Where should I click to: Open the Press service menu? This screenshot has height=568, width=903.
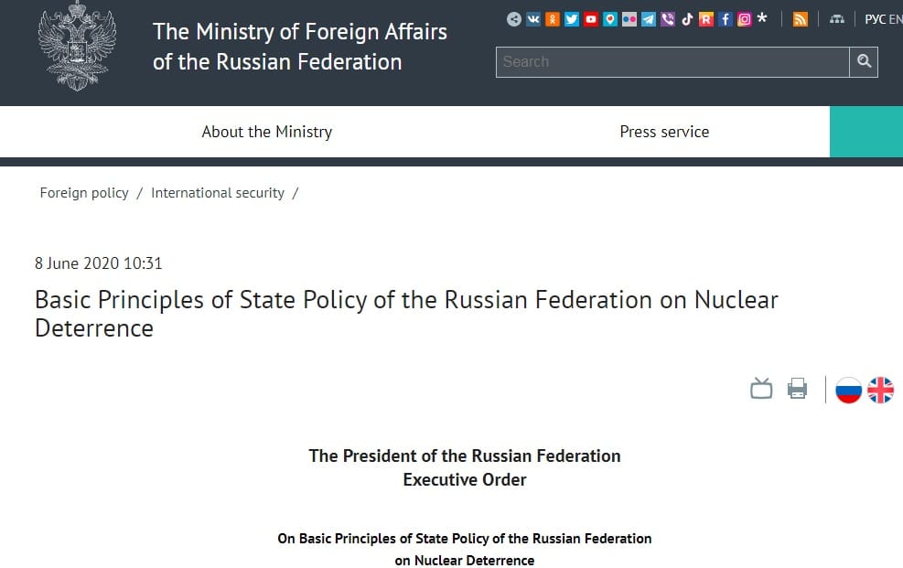664,132
